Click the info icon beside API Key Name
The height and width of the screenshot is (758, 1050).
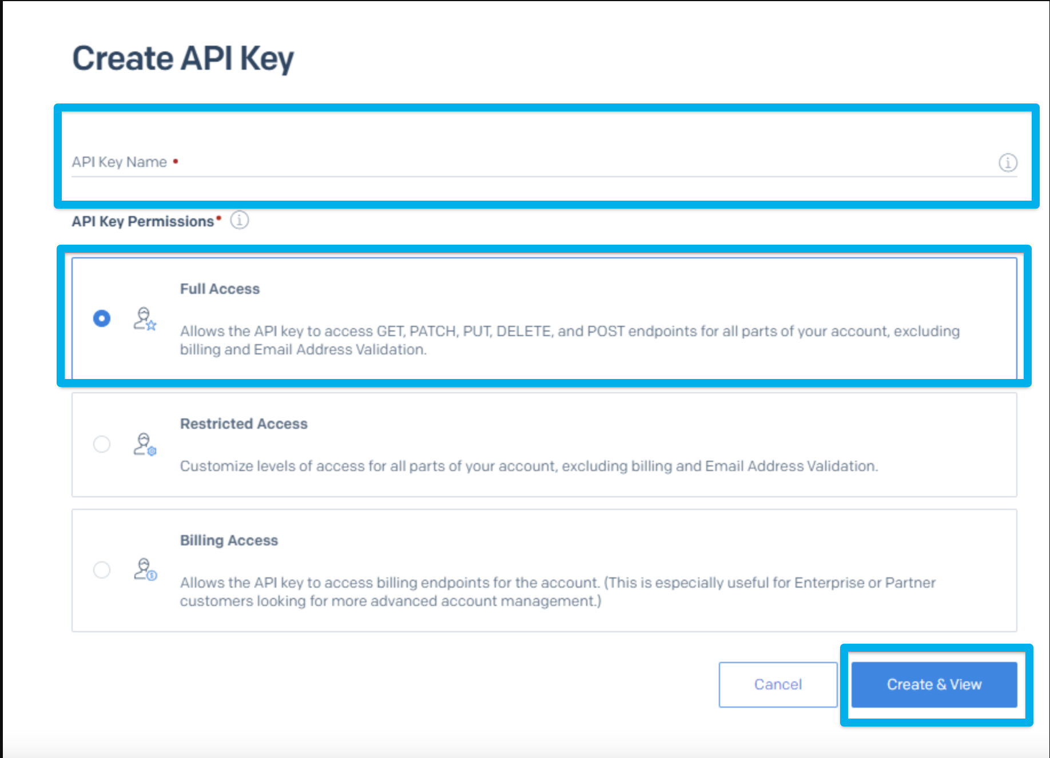point(1008,162)
